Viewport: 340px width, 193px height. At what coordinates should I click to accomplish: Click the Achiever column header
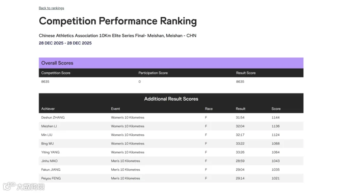48,109
